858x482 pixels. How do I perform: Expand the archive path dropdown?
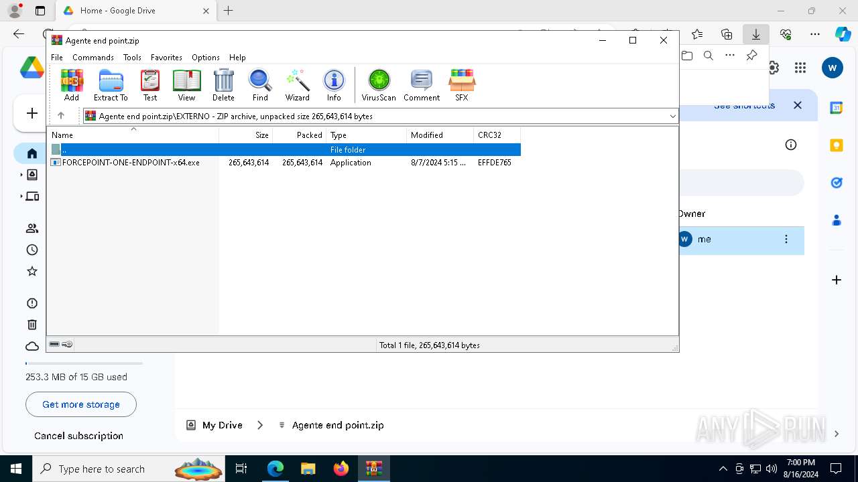click(672, 116)
